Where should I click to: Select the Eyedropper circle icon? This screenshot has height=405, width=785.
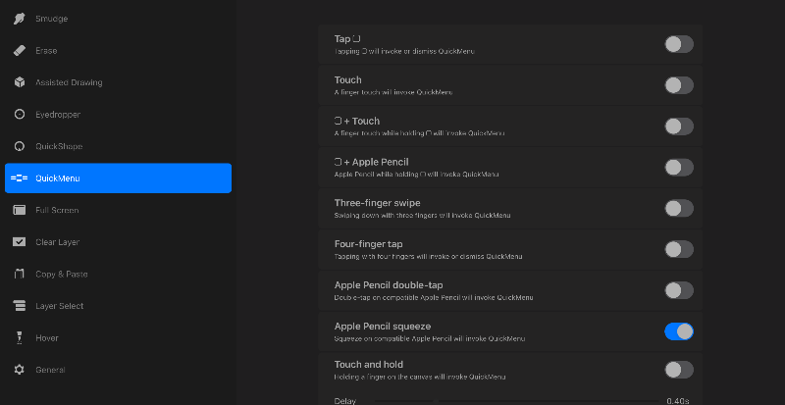click(x=19, y=115)
